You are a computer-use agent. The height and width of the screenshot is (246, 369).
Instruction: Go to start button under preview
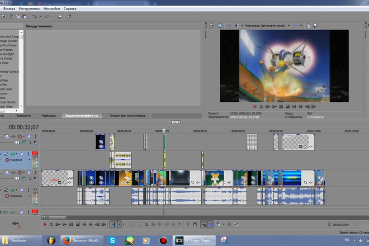click(x=294, y=107)
